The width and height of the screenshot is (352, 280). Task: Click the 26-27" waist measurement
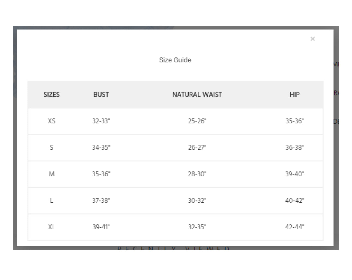(197, 147)
